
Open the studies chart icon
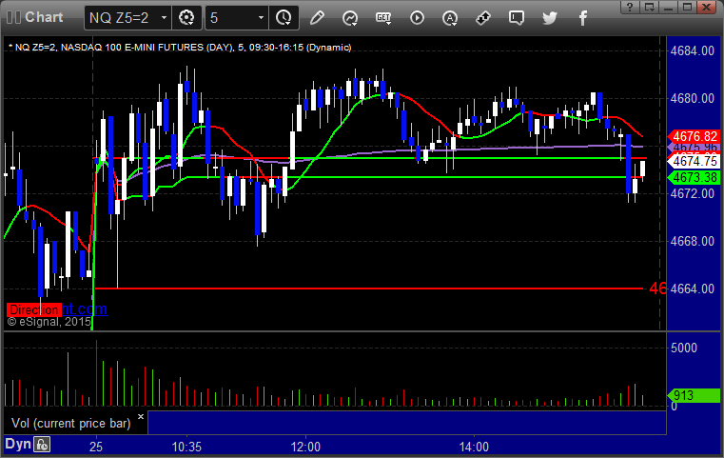click(x=350, y=18)
